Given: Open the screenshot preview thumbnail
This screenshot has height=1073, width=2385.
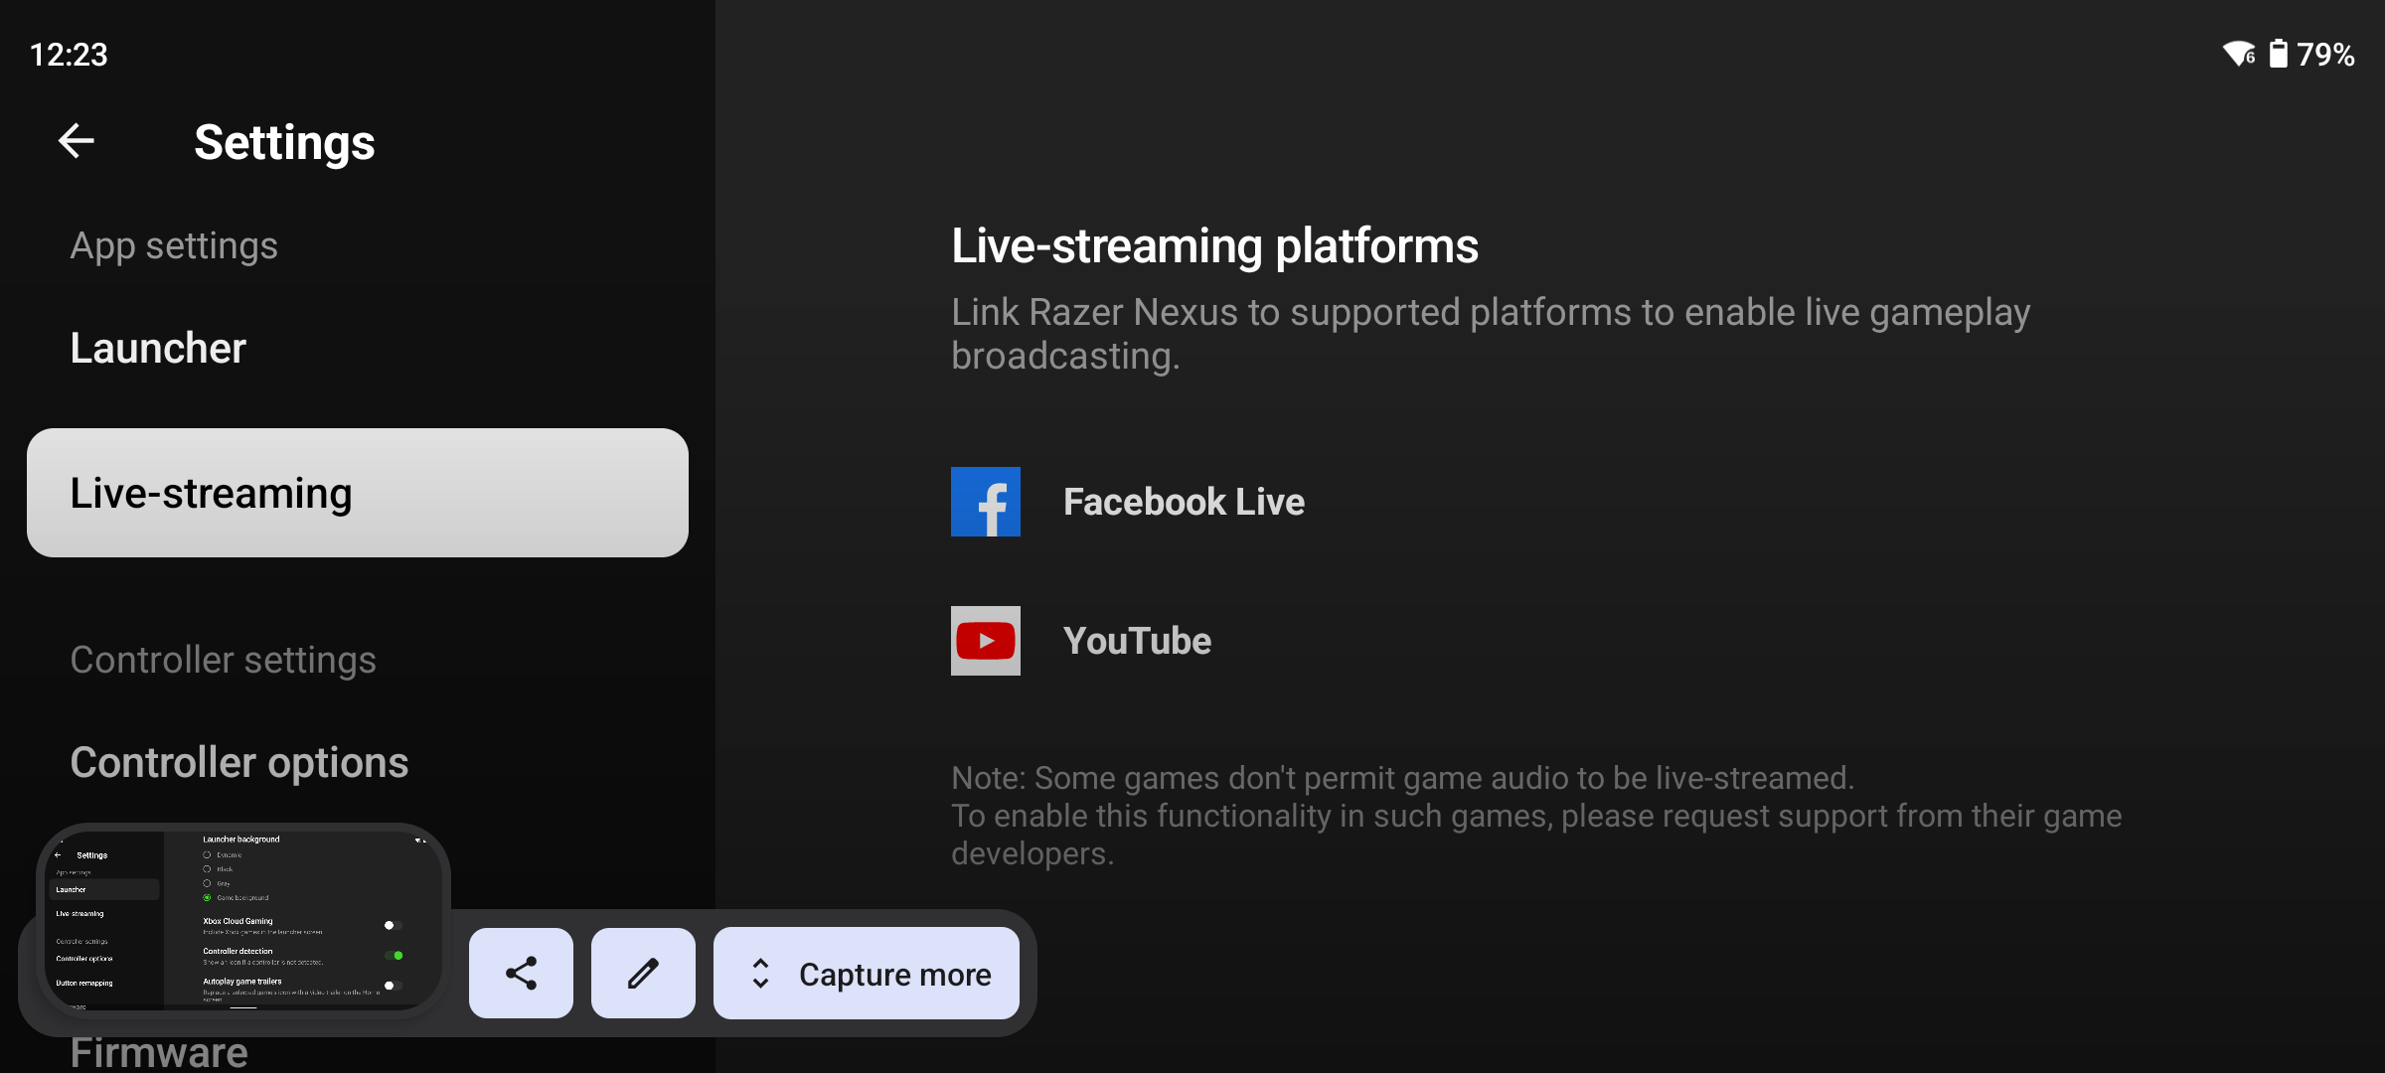Looking at the screenshot, I should [x=242, y=921].
